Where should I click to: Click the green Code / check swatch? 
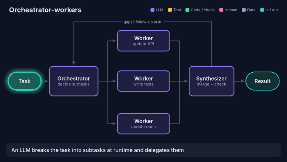[x=187, y=10]
